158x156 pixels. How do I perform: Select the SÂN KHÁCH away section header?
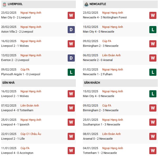(92, 83)
